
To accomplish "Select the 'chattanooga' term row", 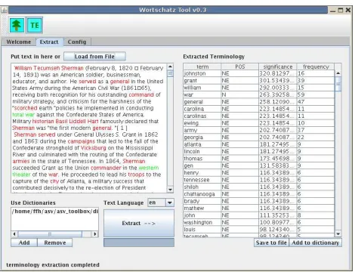I will point(259,194).
